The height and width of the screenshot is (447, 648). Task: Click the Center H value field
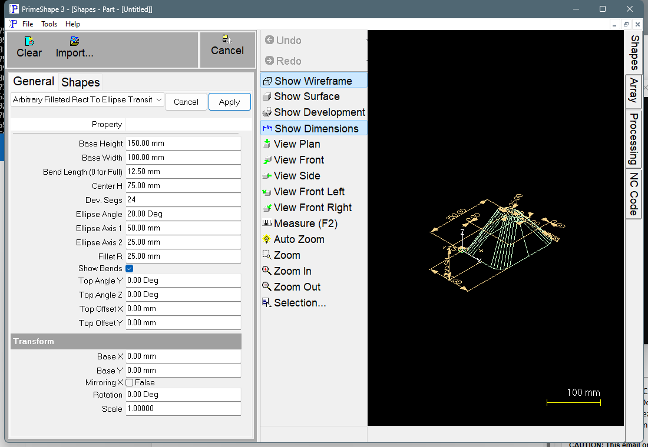pyautogui.click(x=183, y=186)
